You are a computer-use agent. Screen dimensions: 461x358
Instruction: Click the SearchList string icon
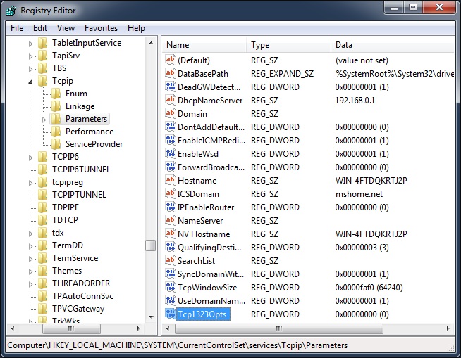171,260
